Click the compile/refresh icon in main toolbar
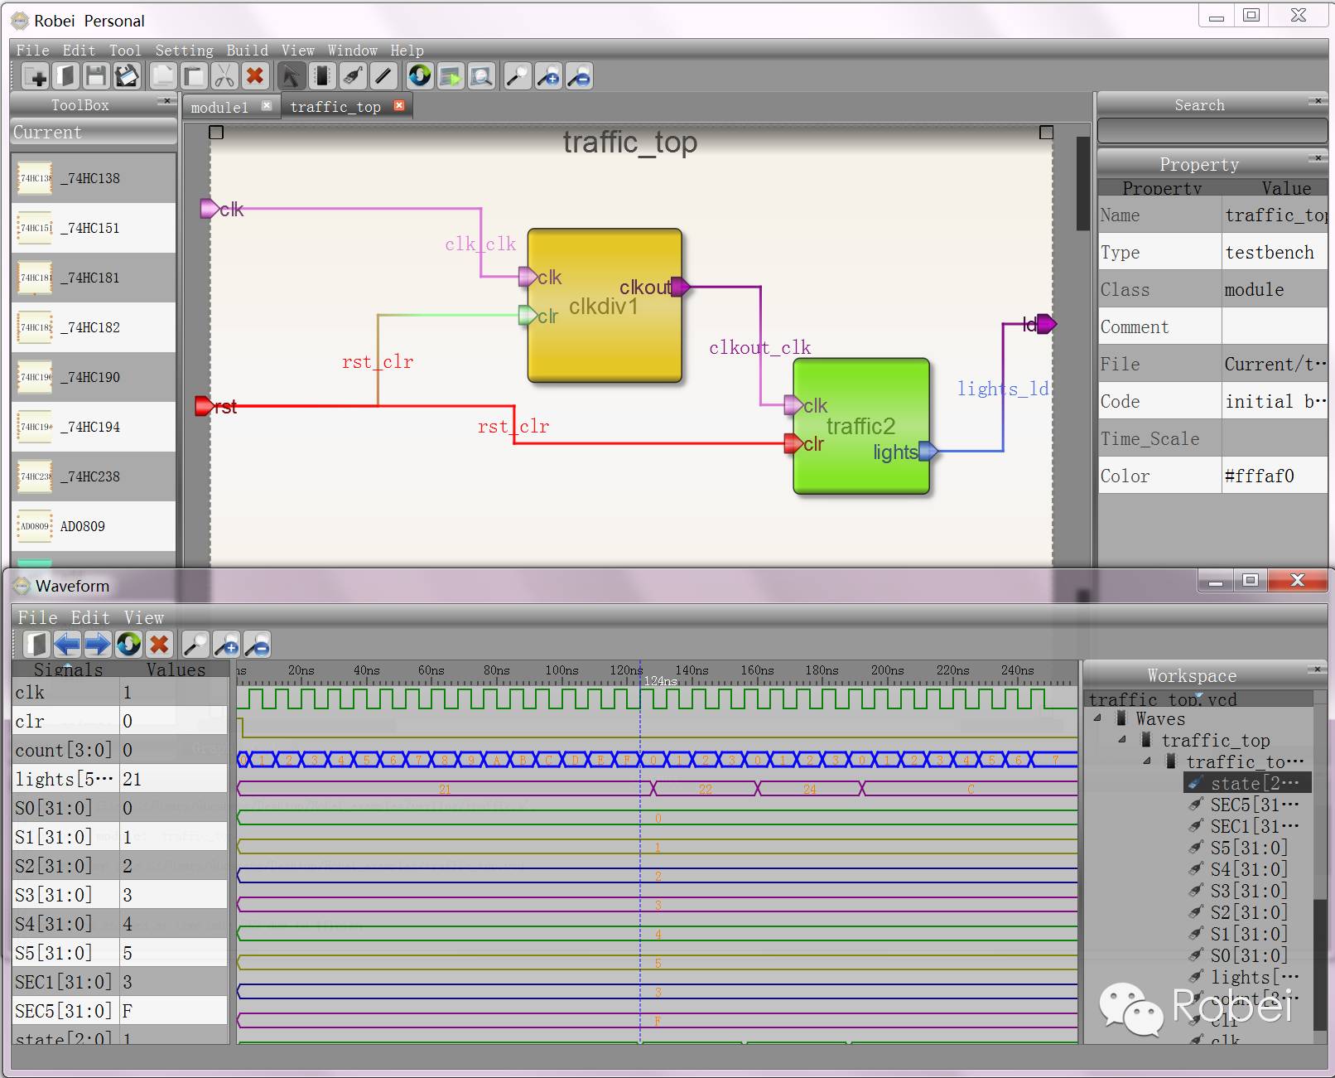This screenshot has width=1335, height=1078. click(x=420, y=77)
